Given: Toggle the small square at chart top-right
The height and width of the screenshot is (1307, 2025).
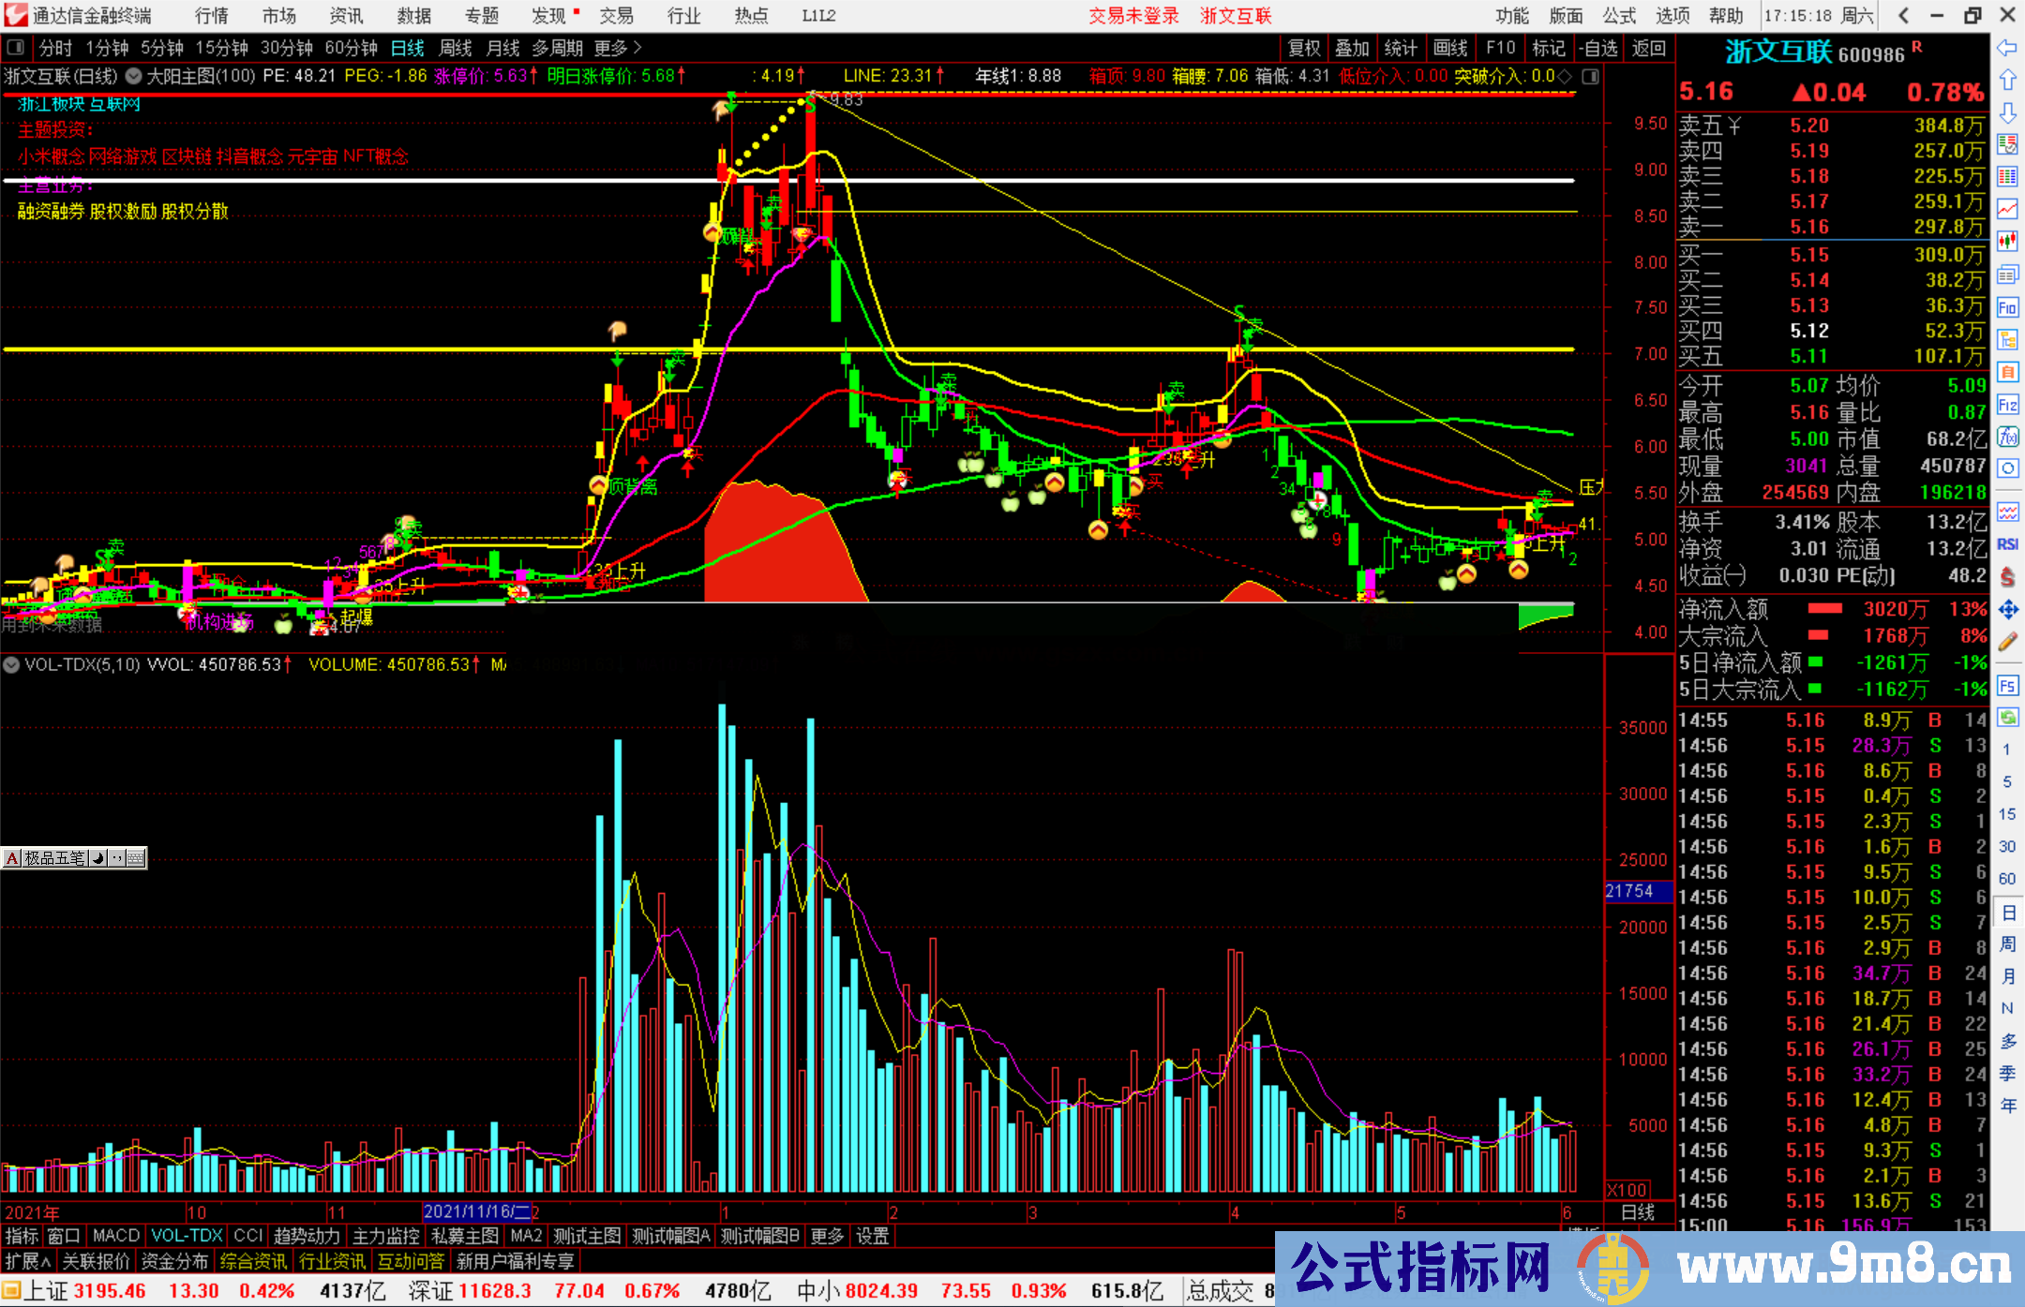Looking at the screenshot, I should point(1590,77).
